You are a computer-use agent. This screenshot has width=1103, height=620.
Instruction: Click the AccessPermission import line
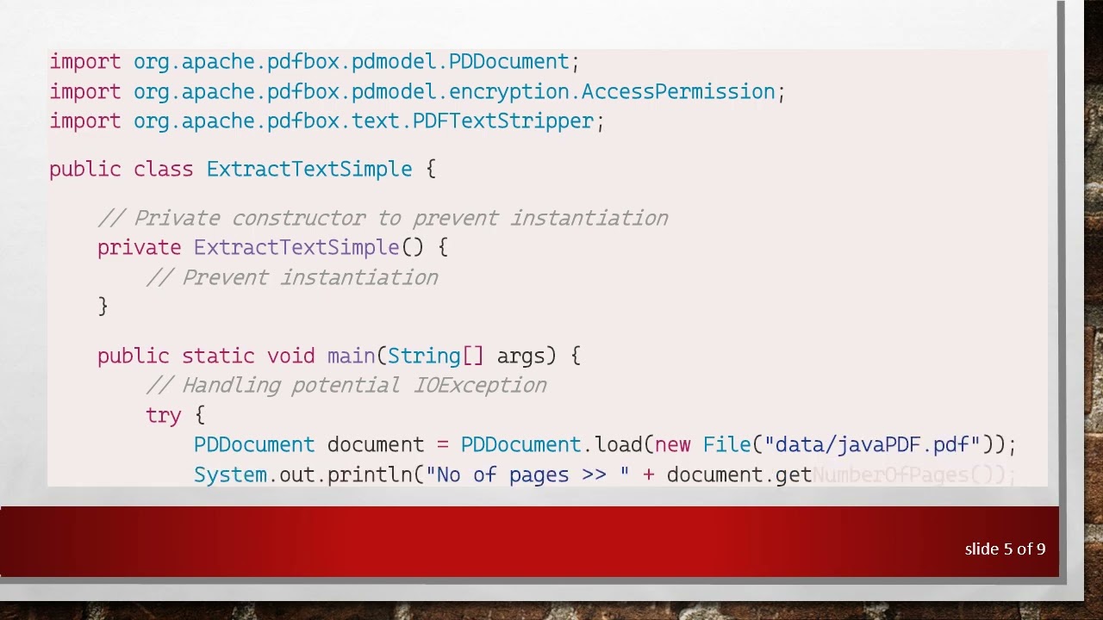417,91
